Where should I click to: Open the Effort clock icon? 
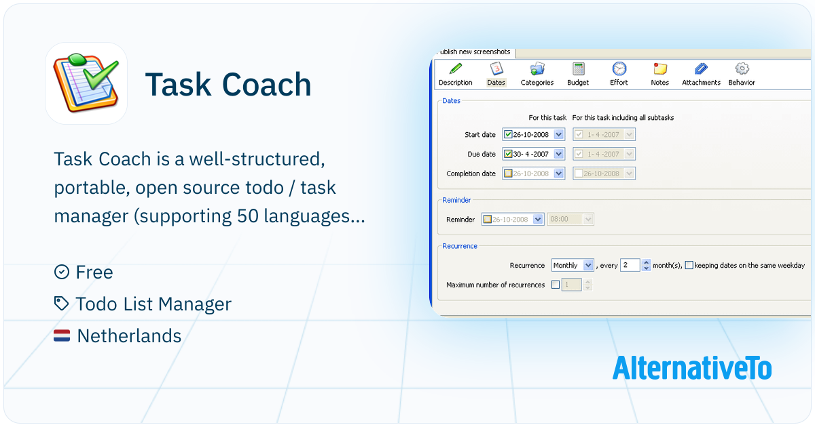point(619,68)
